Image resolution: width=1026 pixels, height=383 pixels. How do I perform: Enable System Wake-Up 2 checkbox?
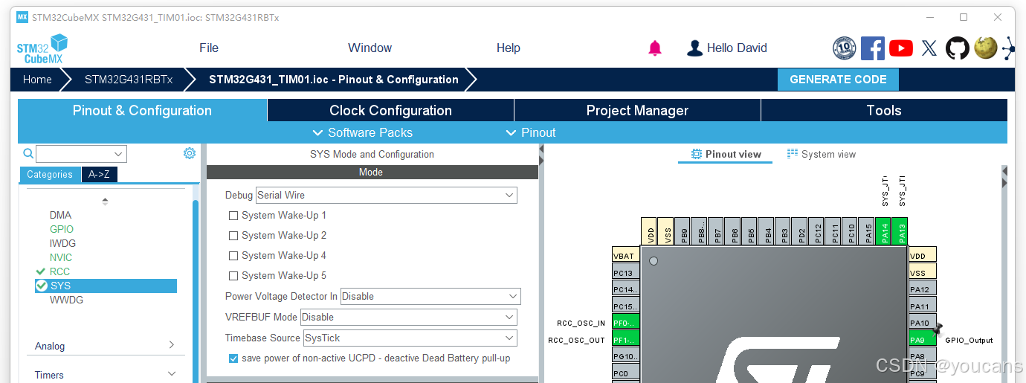(233, 236)
